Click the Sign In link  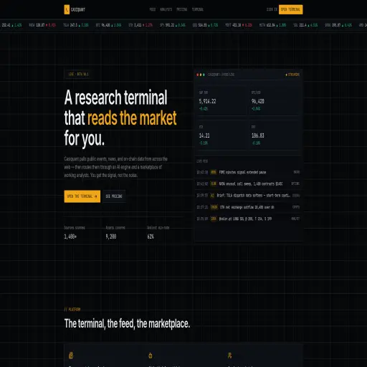coord(272,9)
